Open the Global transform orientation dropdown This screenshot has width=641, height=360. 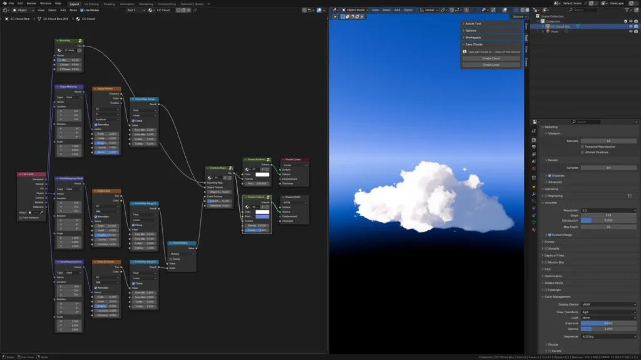coord(428,10)
